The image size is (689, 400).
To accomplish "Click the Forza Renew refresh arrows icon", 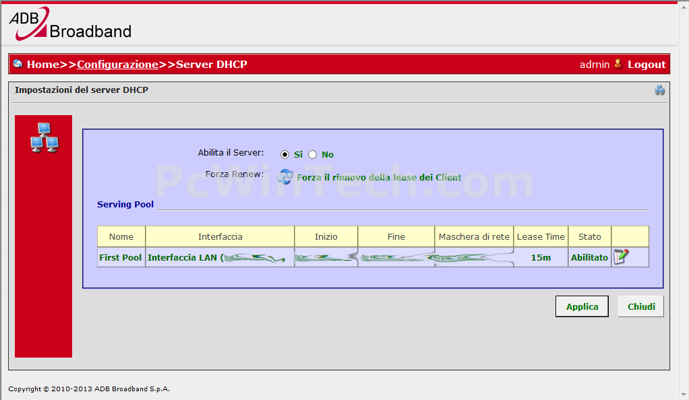I will (x=285, y=176).
